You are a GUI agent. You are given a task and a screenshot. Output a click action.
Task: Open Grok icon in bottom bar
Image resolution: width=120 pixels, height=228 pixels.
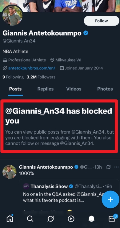click(50, 219)
